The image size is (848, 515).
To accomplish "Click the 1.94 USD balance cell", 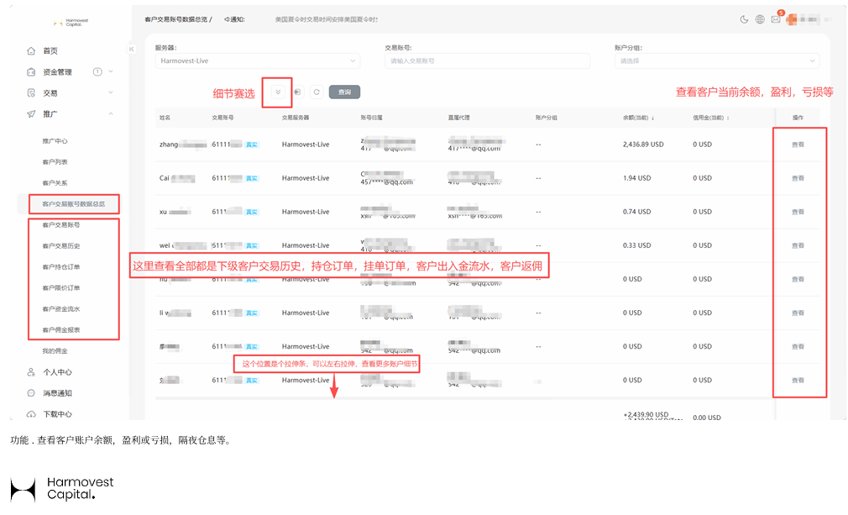I will 636,178.
